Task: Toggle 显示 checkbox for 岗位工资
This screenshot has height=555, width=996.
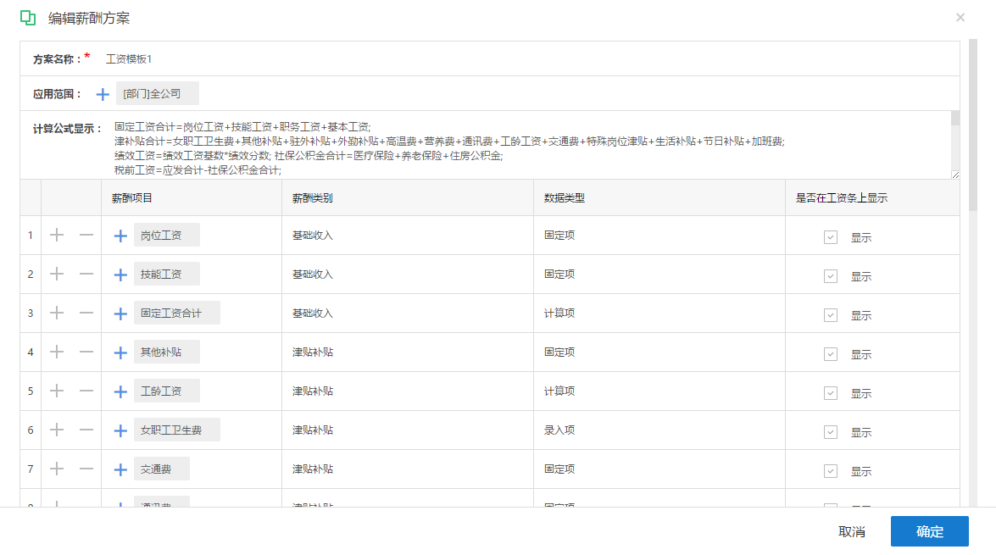Action: 830,237
